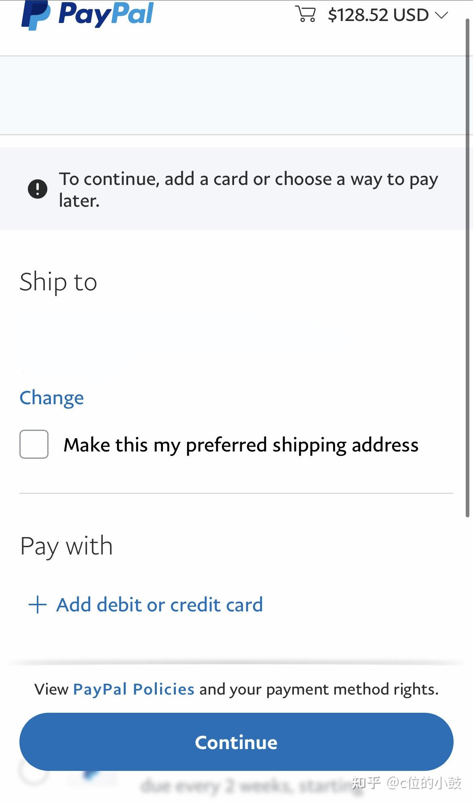The width and height of the screenshot is (473, 802).
Task: Click the exclamation alert icon
Action: (x=38, y=189)
